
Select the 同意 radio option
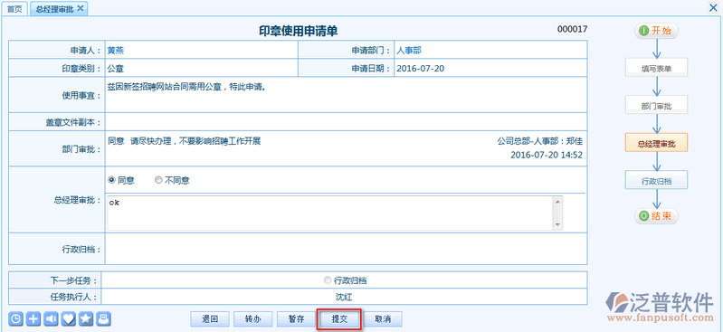point(111,180)
